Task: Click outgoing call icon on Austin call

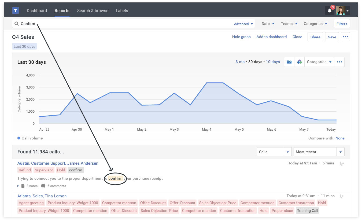Action: [342, 163]
